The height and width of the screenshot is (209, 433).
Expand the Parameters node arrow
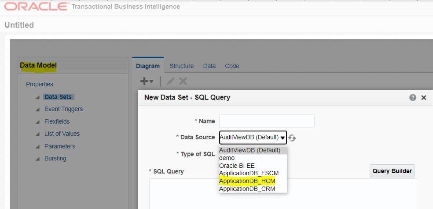[x=37, y=147]
